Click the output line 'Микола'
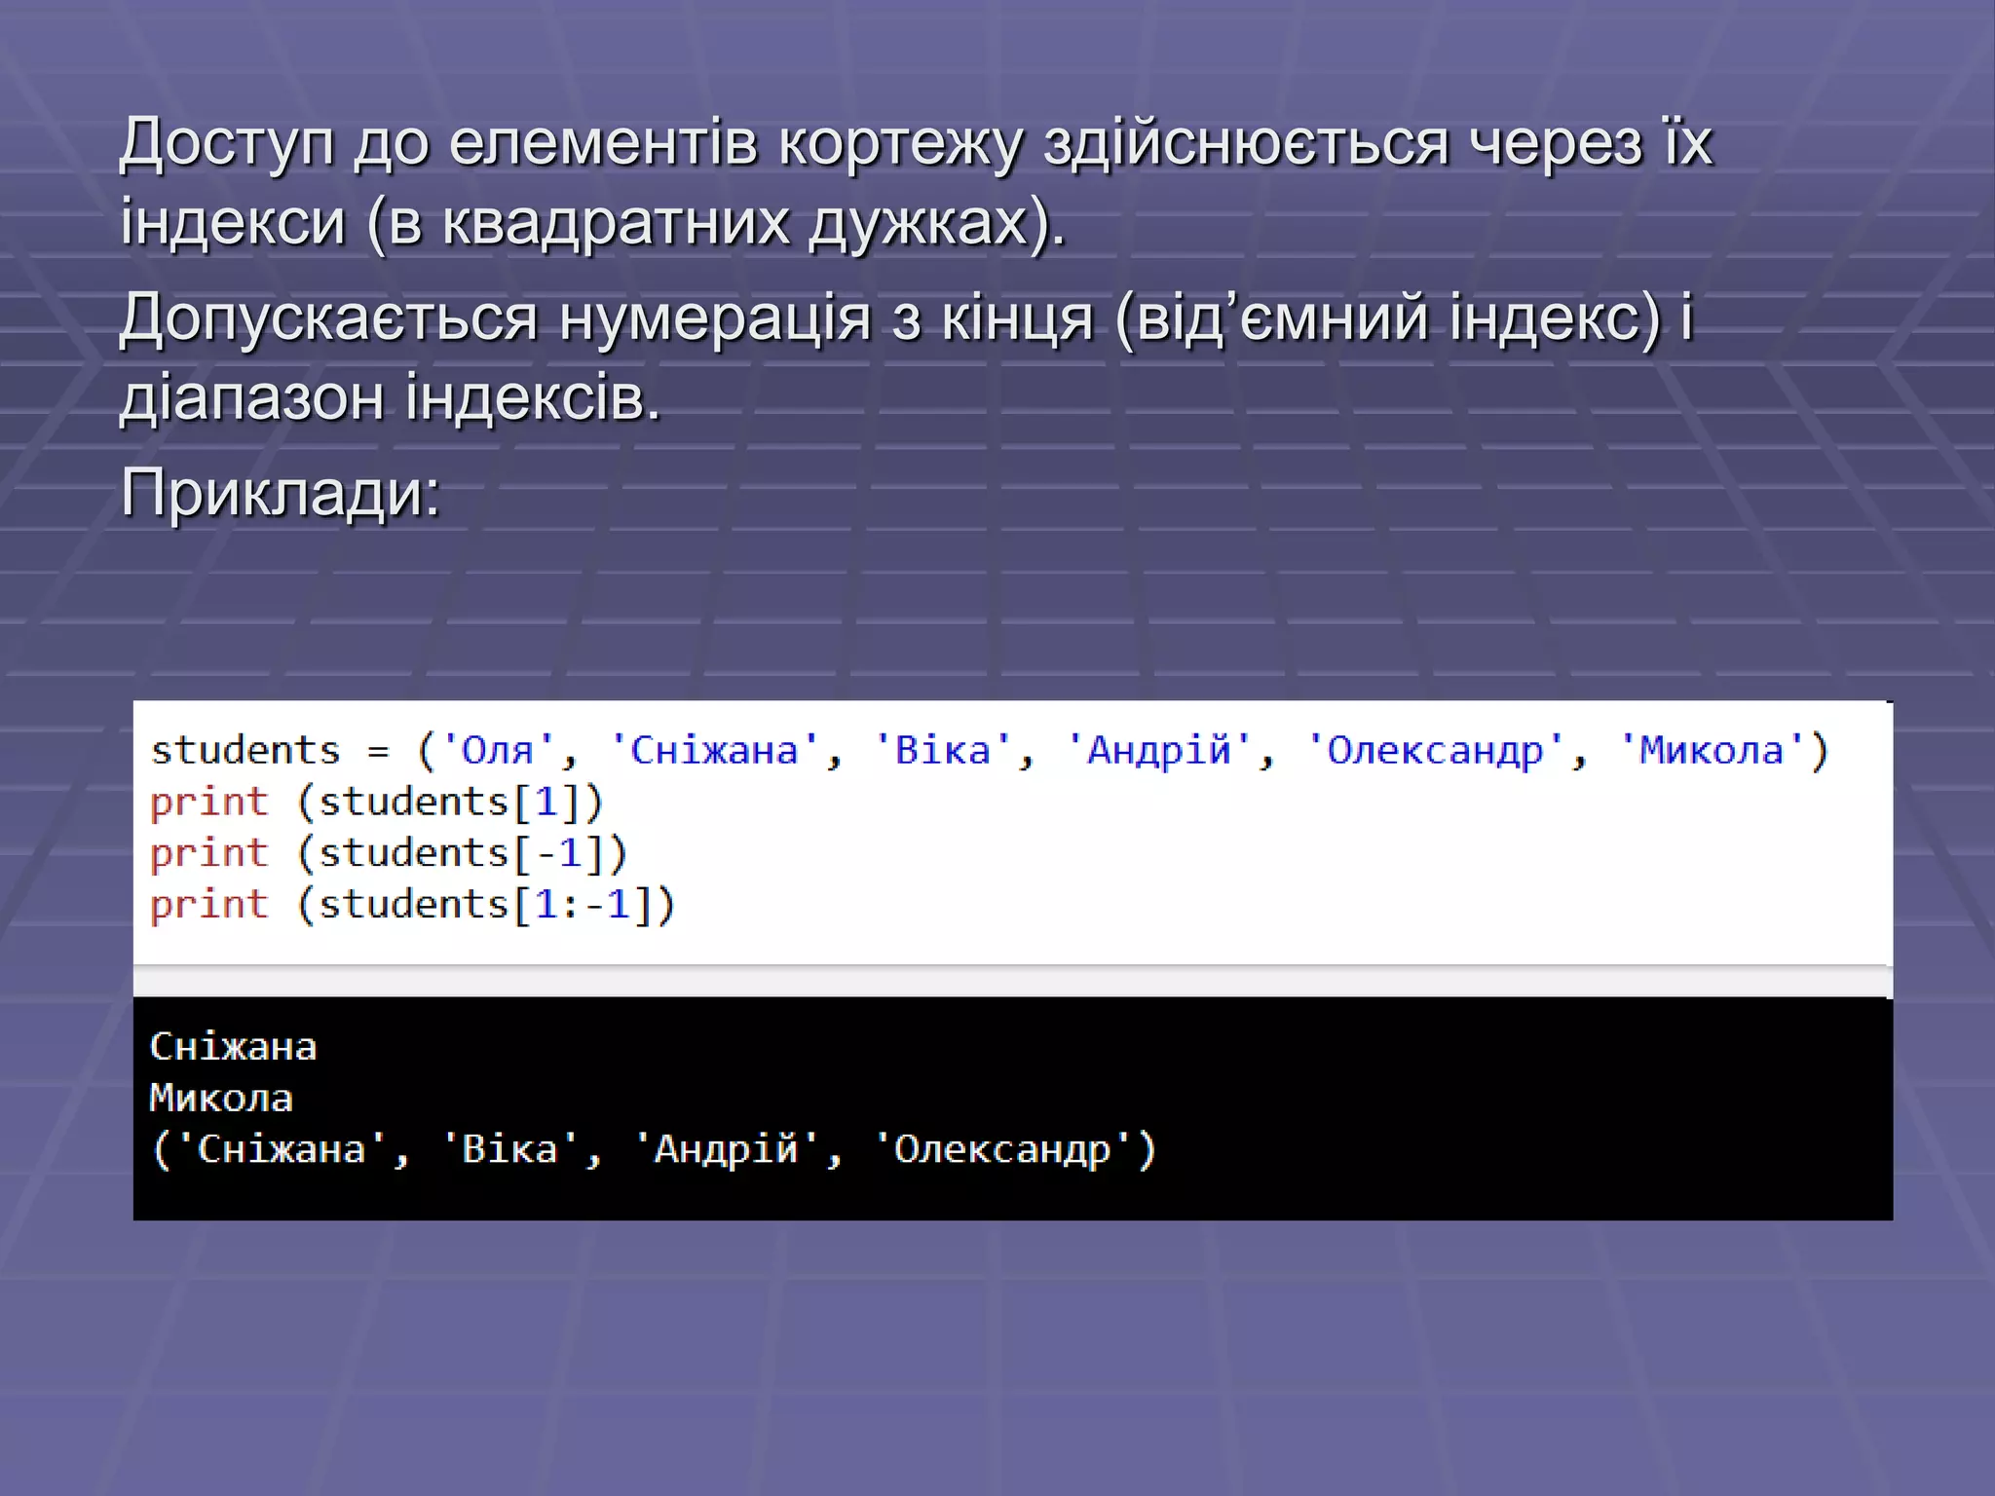The image size is (1995, 1496). click(221, 1099)
